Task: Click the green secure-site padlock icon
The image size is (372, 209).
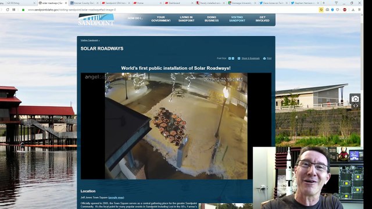Action: 23,10
